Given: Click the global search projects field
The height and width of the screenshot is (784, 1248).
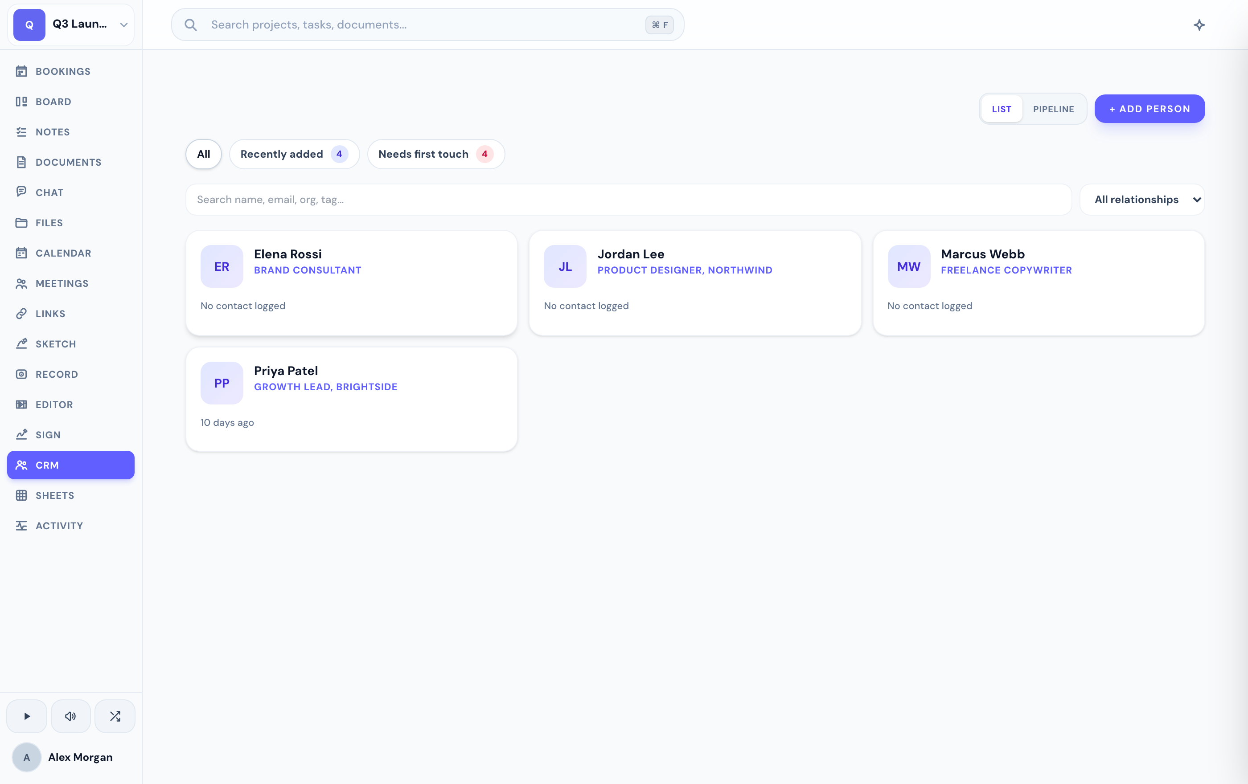Looking at the screenshot, I should (427, 24).
